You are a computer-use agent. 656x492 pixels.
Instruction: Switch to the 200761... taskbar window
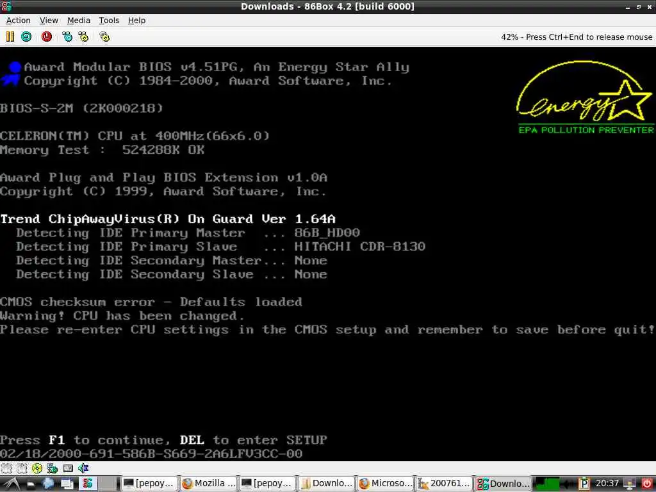(445, 484)
